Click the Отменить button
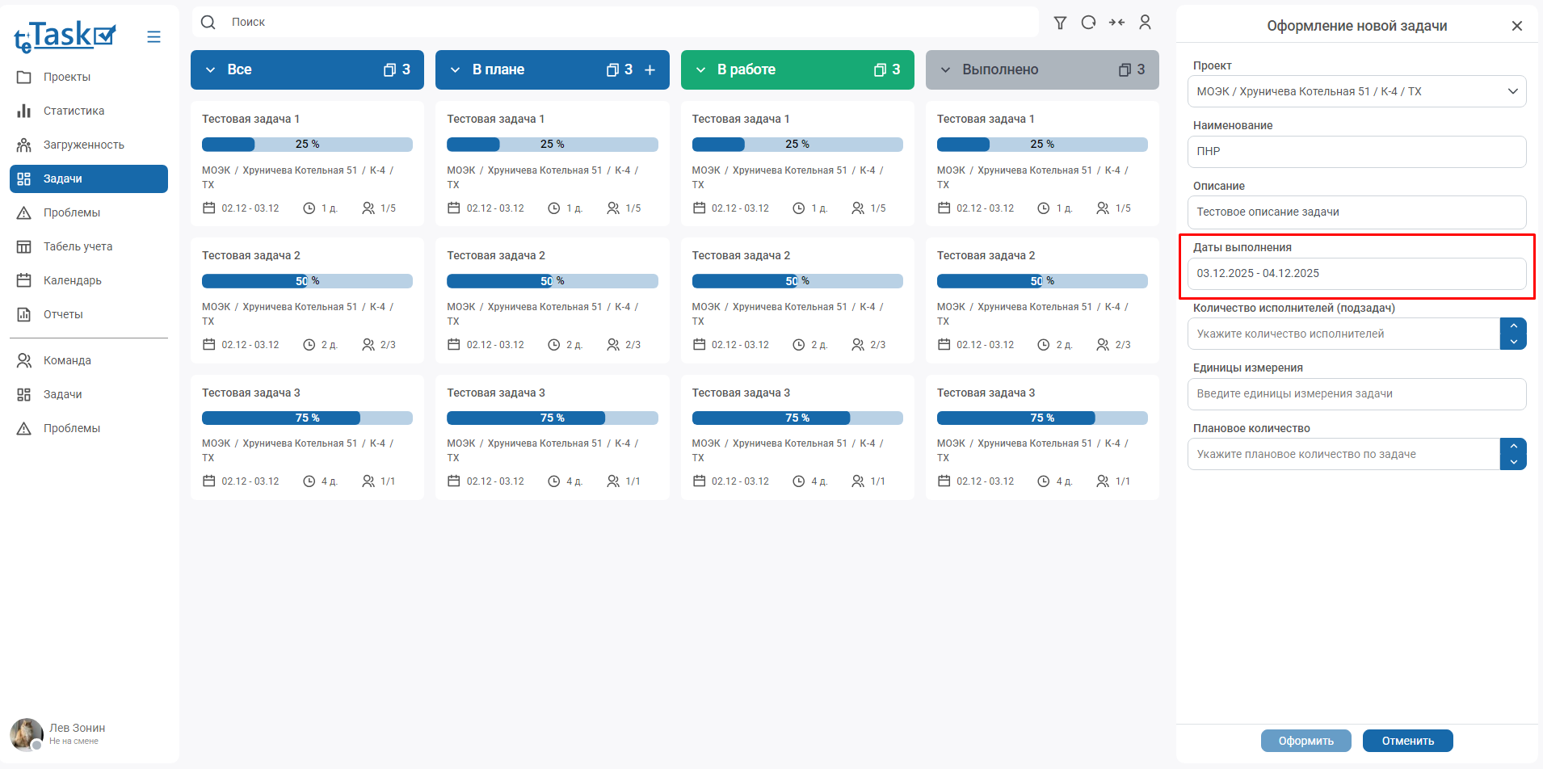Screen dimensions: 1543x769 pyautogui.click(x=1407, y=741)
